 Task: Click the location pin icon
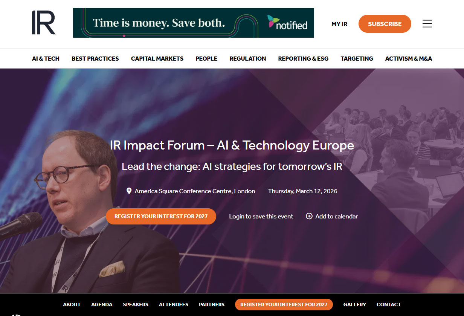pos(129,191)
